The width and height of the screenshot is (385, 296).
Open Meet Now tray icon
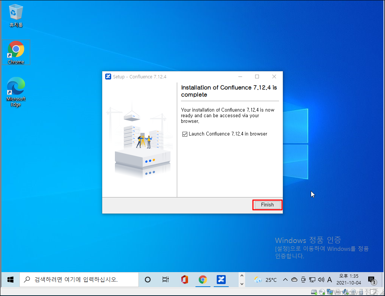click(303, 280)
